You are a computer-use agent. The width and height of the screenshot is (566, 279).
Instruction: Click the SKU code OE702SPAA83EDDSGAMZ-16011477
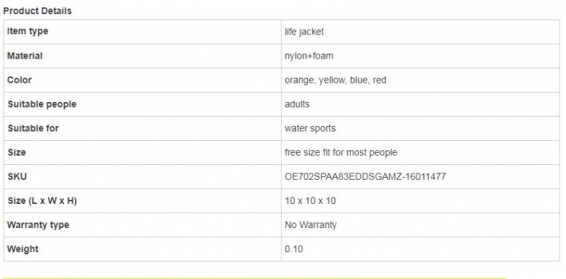click(365, 177)
